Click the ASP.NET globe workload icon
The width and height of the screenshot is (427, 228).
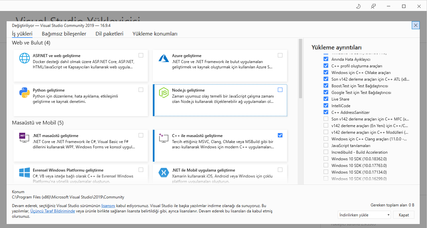pos(25,58)
